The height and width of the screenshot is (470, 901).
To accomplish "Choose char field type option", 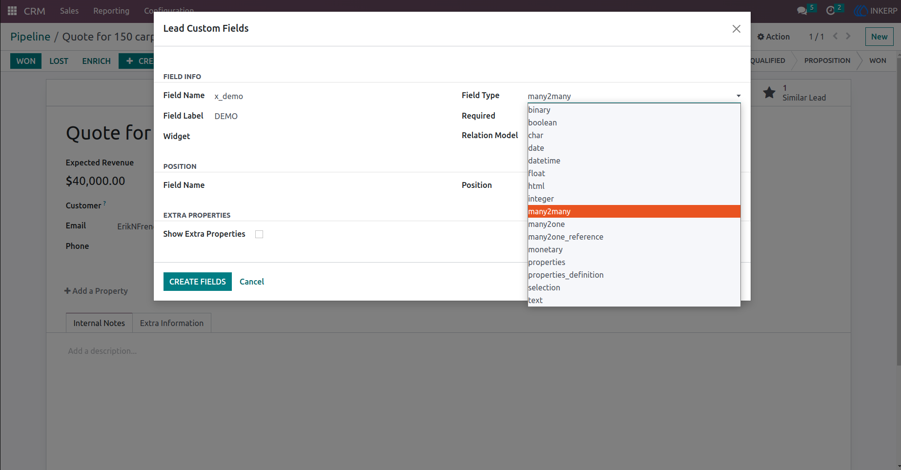I will tap(634, 135).
